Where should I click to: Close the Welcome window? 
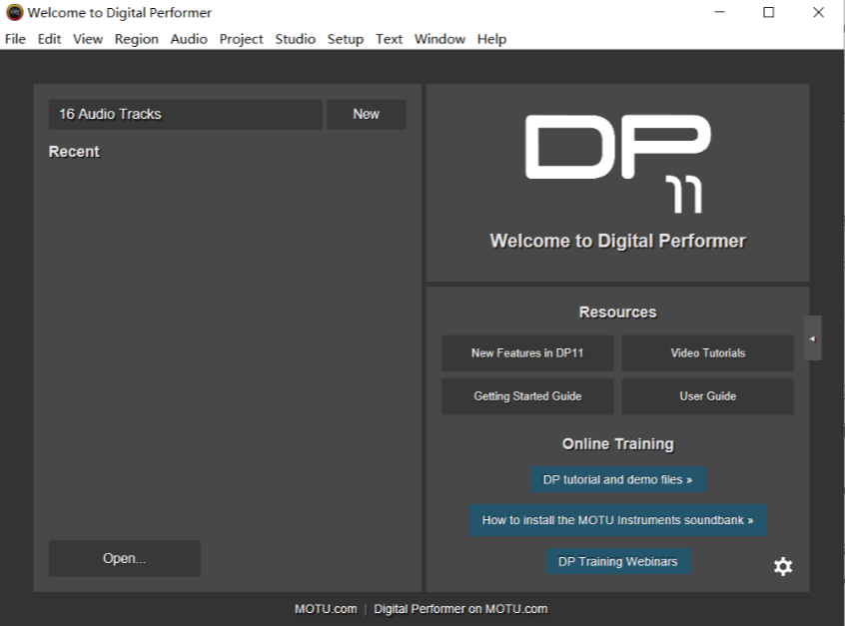click(818, 12)
